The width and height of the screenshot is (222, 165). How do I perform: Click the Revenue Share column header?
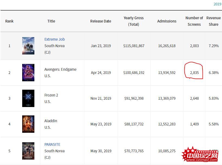pyautogui.click(x=214, y=21)
